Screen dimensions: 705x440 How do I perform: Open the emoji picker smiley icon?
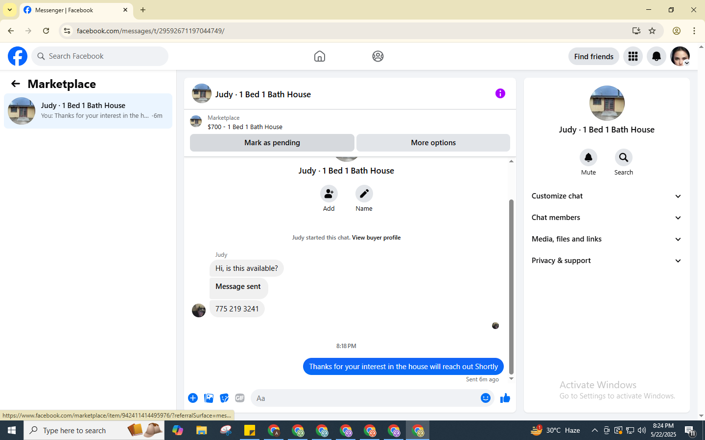point(486,398)
